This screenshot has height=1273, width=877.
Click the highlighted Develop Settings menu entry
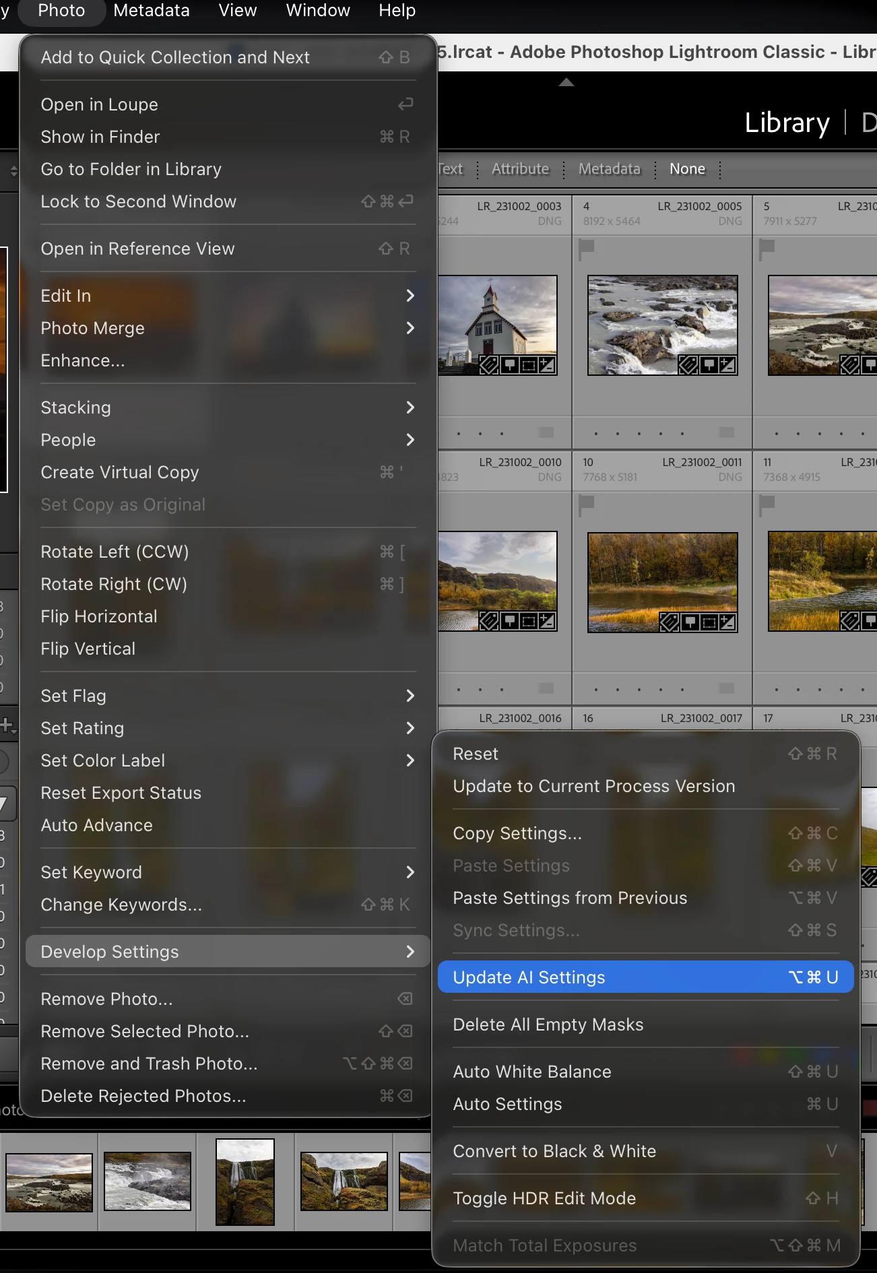point(228,952)
